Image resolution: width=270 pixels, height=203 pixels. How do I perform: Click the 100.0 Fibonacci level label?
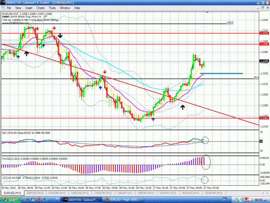(x=230, y=23)
